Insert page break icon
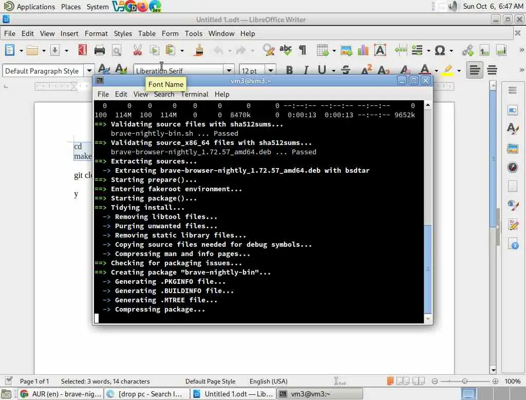This screenshot has height=400, width=526. tap(401, 50)
